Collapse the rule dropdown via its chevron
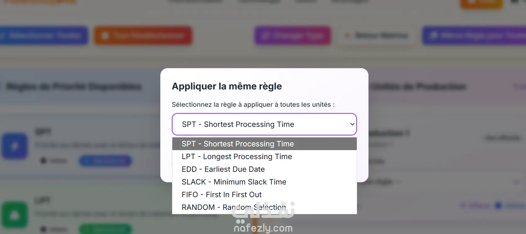This screenshot has height=234, width=526. [x=352, y=124]
